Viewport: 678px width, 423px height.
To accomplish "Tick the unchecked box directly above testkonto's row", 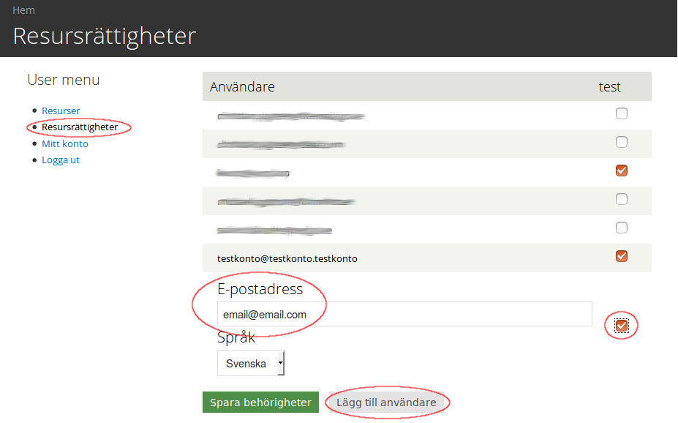I will click(622, 228).
